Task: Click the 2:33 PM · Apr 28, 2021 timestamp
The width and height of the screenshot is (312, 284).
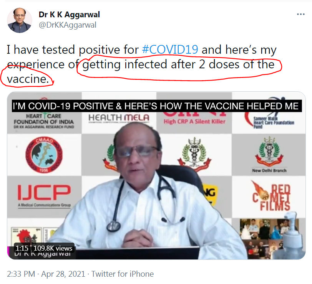Action: pyautogui.click(x=46, y=274)
